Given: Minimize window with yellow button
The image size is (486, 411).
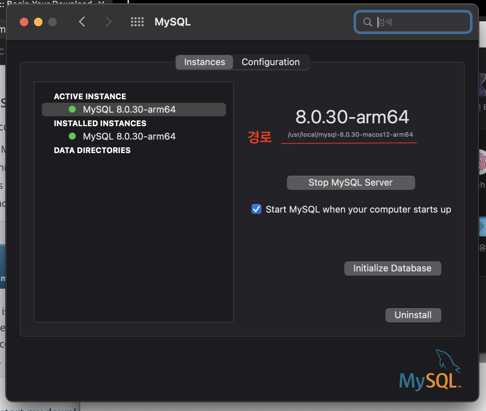Looking at the screenshot, I should (38, 22).
